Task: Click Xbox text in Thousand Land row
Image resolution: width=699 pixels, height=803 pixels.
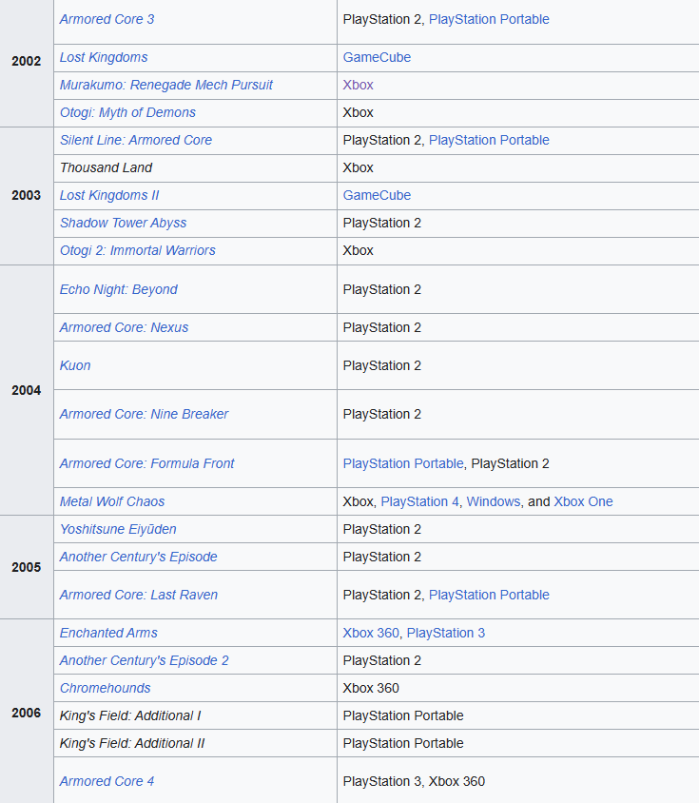Action: point(358,168)
